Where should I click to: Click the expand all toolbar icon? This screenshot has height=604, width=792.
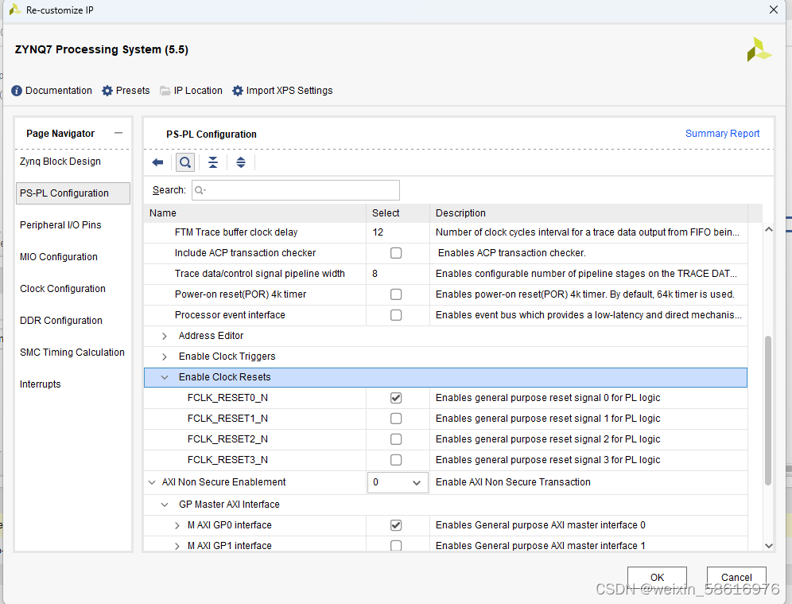(241, 162)
